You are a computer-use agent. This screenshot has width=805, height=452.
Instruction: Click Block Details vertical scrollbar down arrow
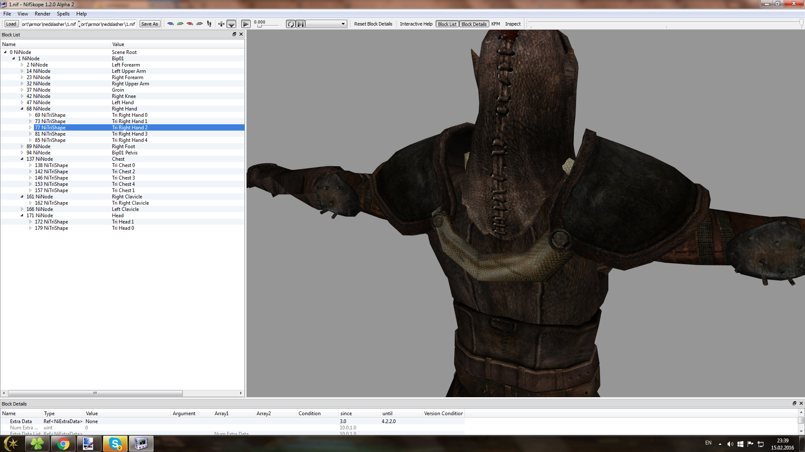(801, 431)
